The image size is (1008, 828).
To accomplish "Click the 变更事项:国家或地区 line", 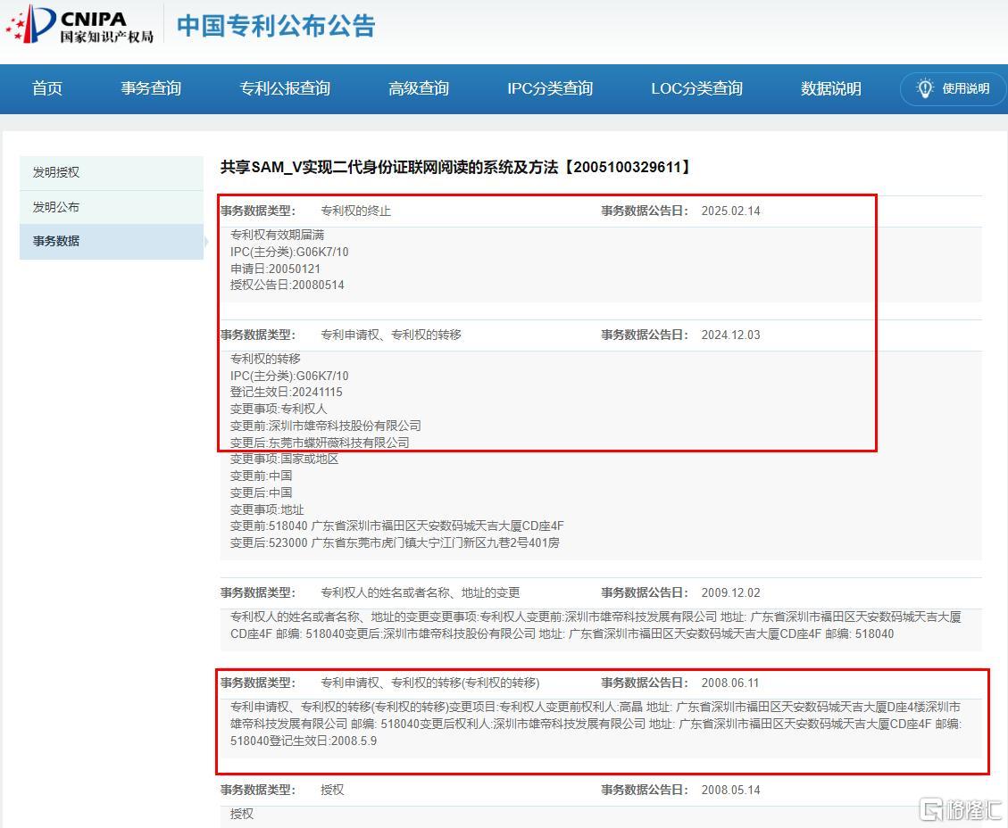I will click(284, 460).
